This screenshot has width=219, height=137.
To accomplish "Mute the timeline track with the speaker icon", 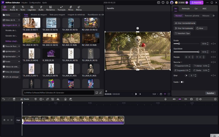I will (x=12, y=120).
